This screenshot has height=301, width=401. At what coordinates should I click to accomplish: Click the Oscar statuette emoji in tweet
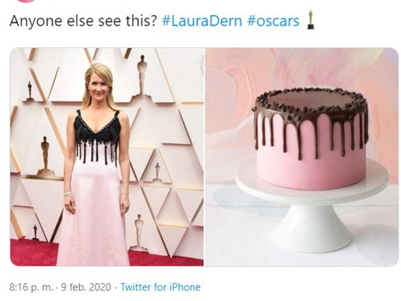pos(311,20)
